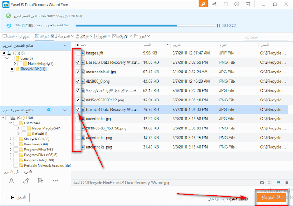Image resolution: width=293 pixels, height=206 pixels.
Task: Click the orange Recover button
Action: [271, 197]
